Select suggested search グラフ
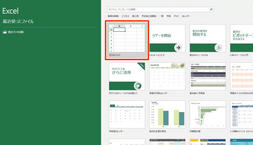Viewport: 253px width, 145px height. (176, 16)
